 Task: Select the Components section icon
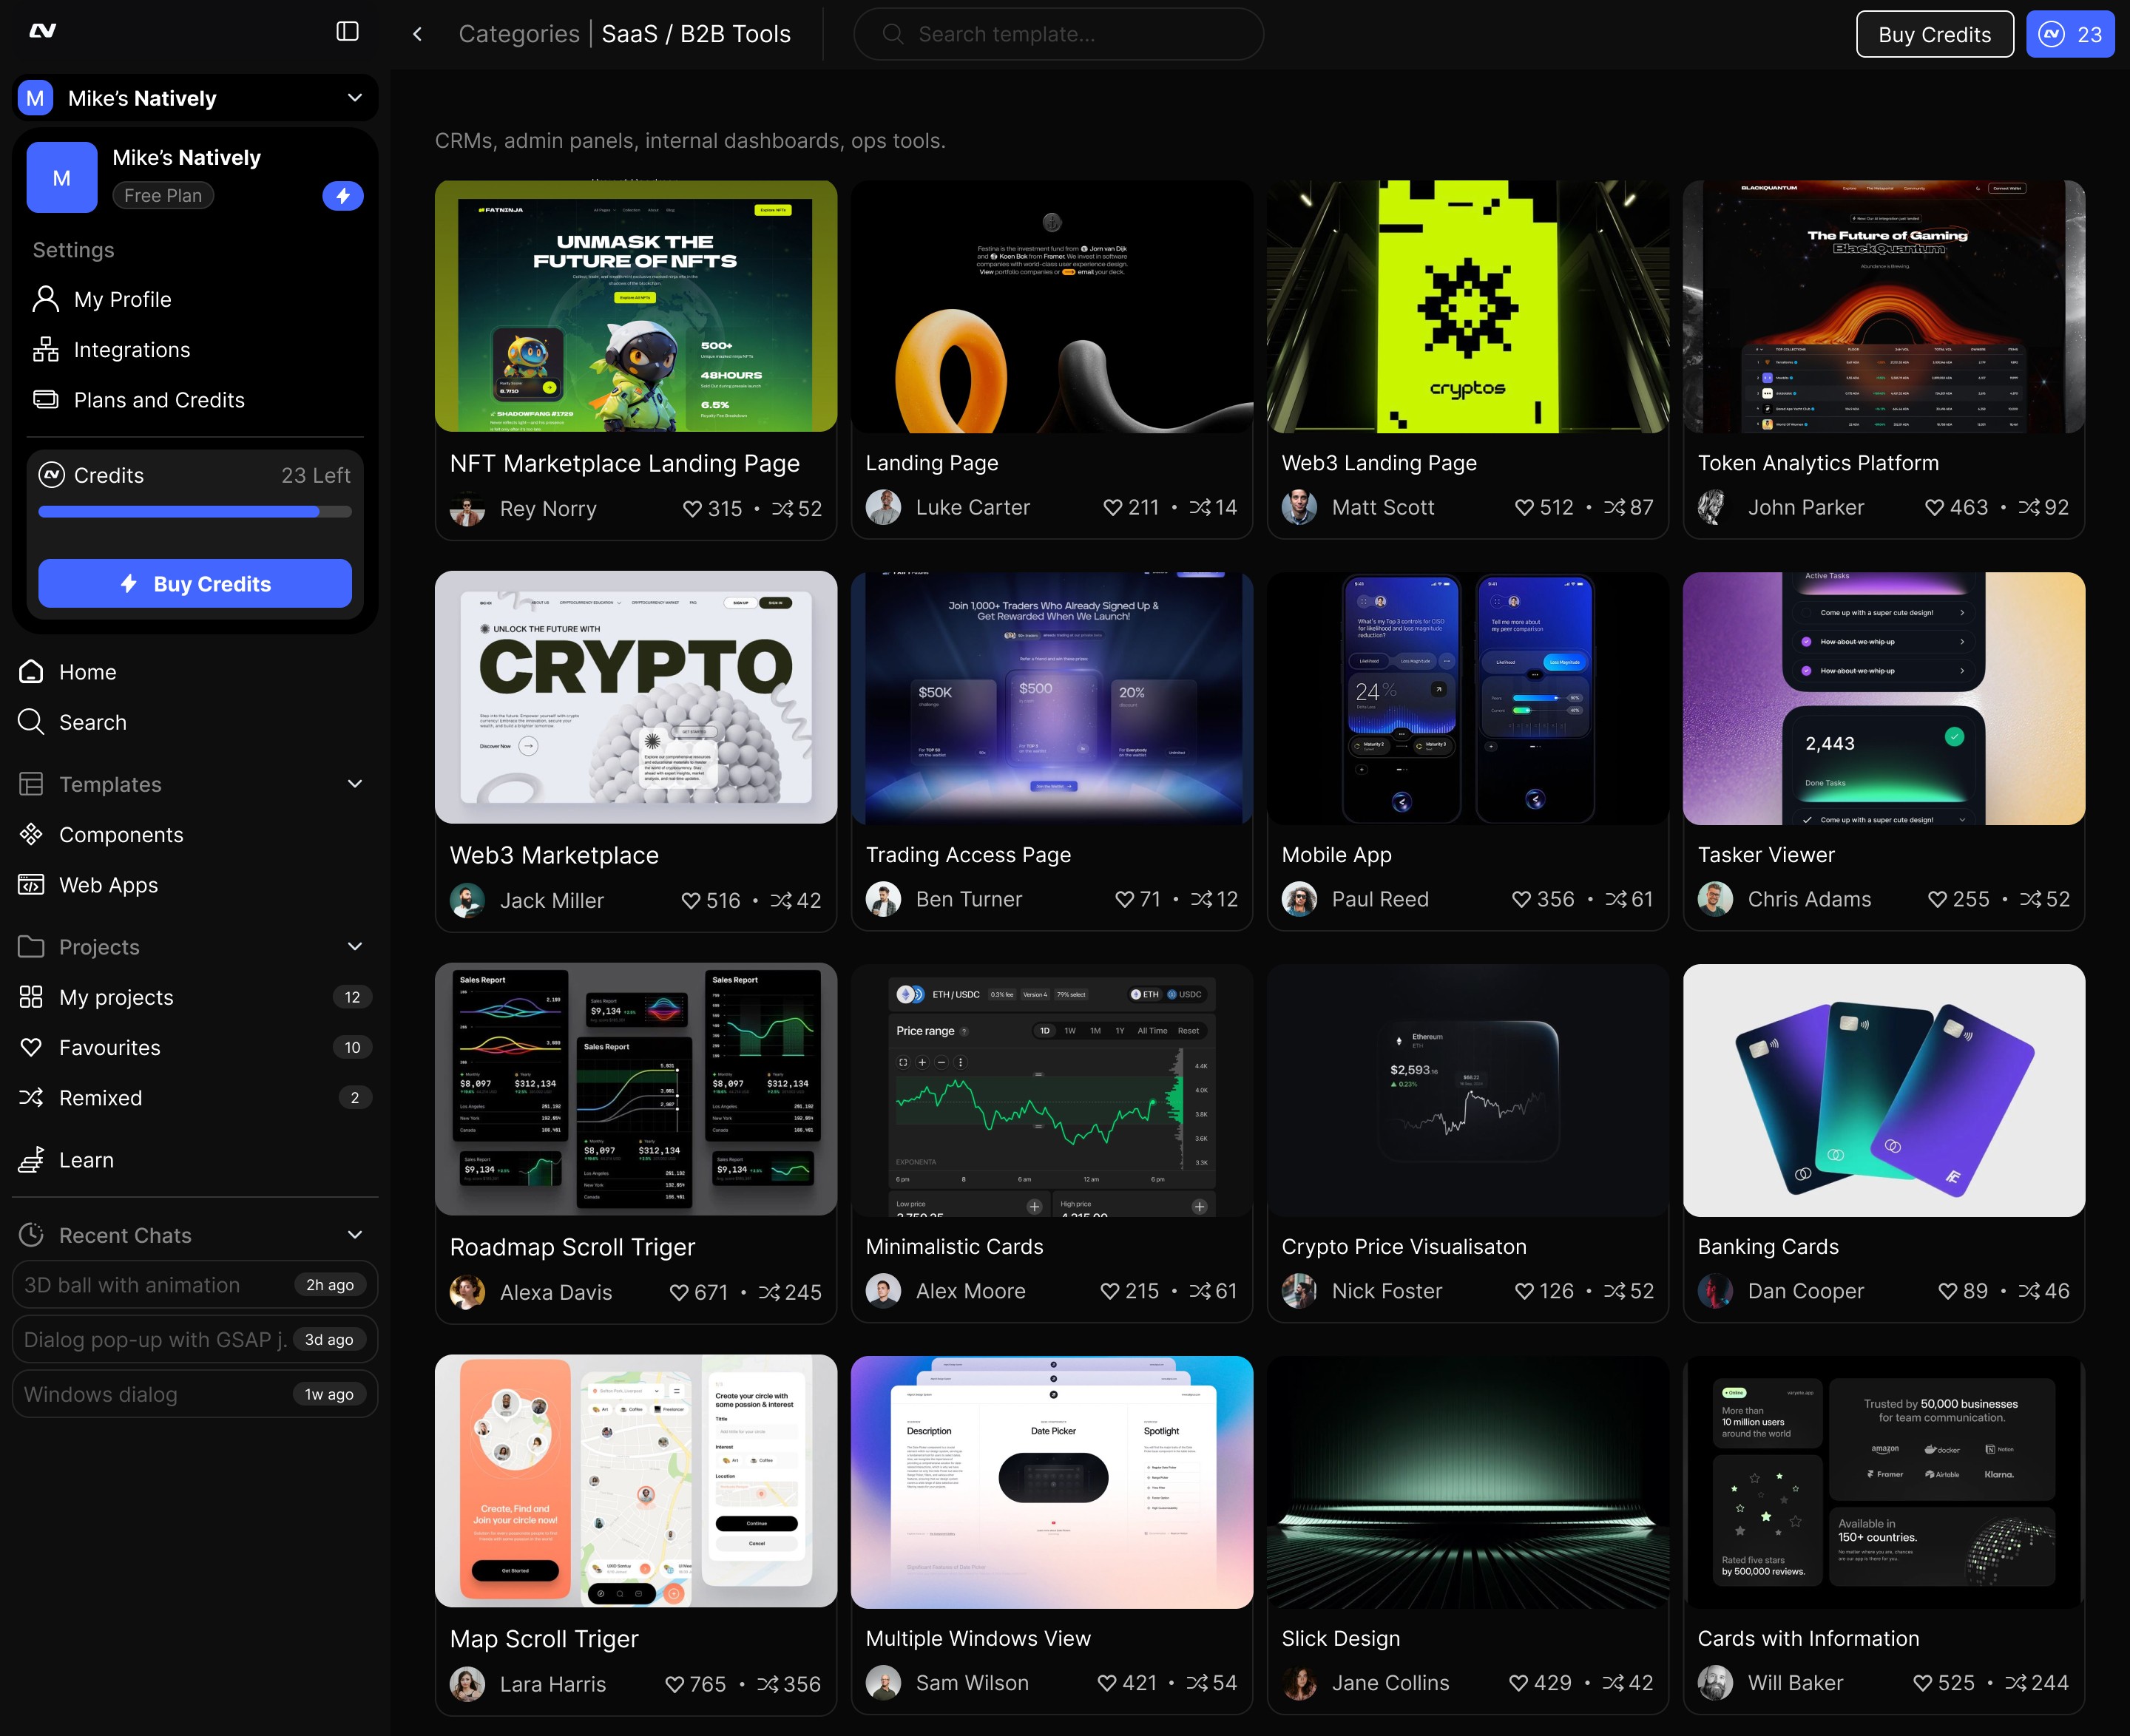31,834
